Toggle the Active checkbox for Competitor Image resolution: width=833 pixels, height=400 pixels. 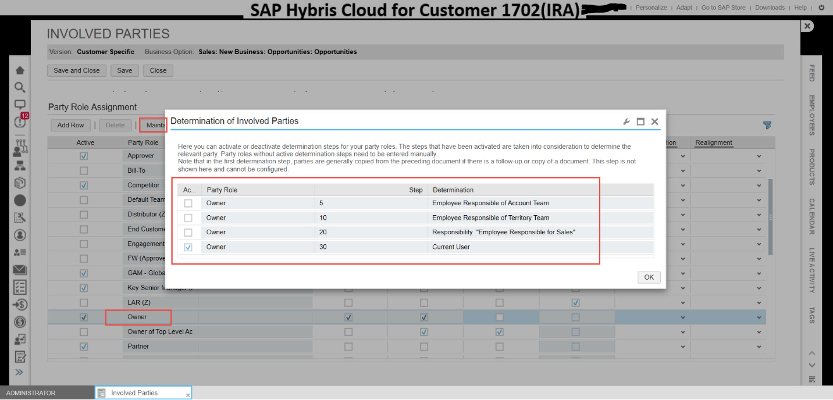point(84,185)
